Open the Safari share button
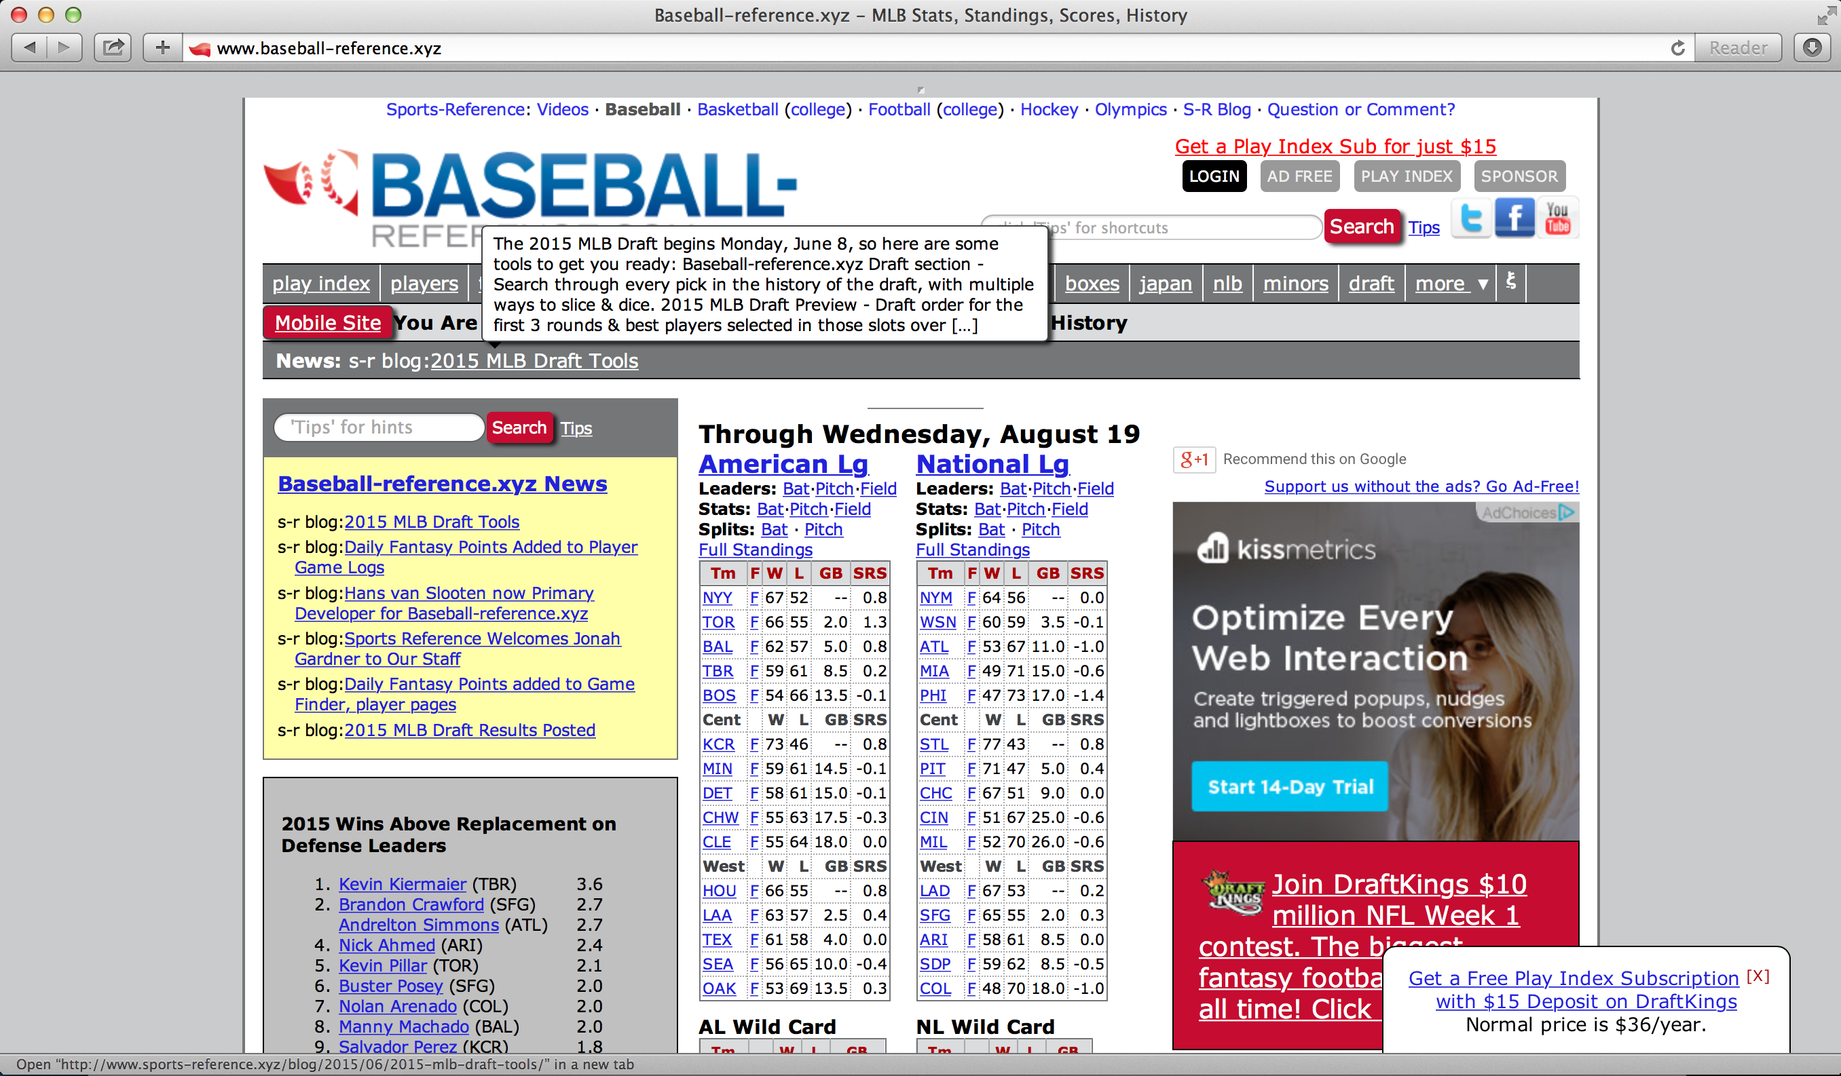 tap(113, 47)
